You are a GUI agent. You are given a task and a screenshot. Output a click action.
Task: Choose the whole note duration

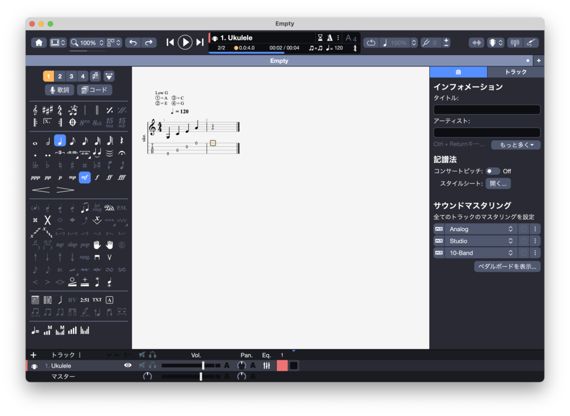(36, 141)
